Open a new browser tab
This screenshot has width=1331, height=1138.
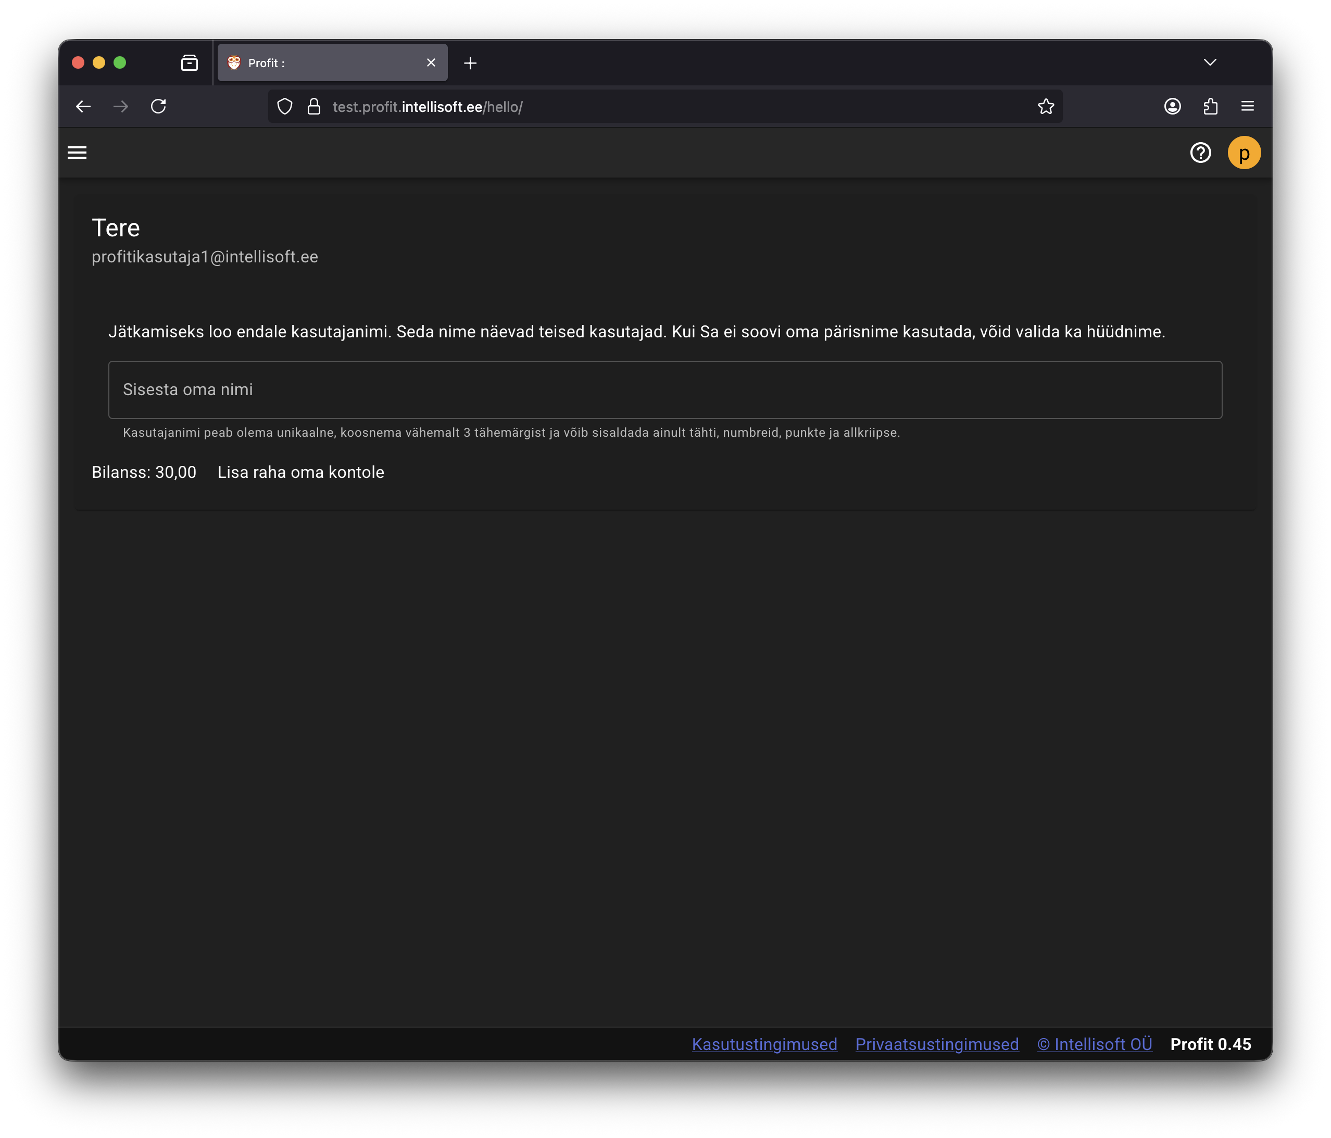click(470, 63)
